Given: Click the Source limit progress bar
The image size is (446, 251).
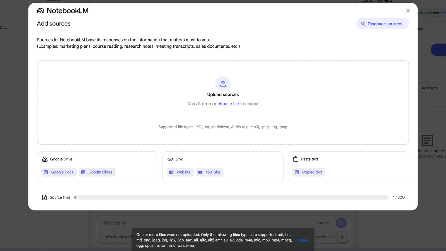Looking at the screenshot, I should (x=231, y=197).
